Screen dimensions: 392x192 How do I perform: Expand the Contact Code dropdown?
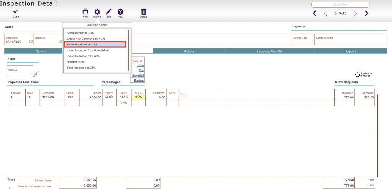[x=312, y=41]
